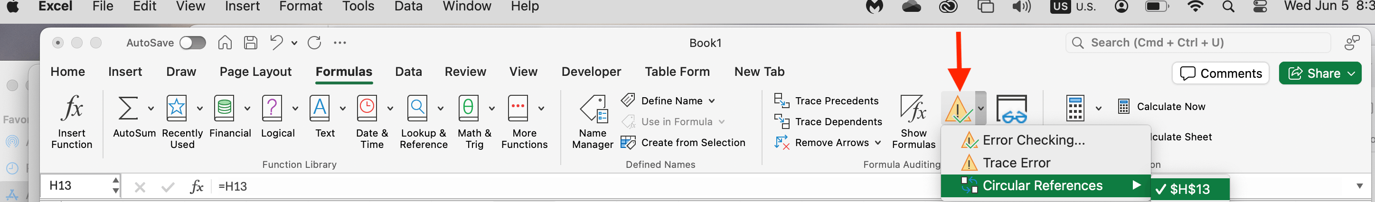The height and width of the screenshot is (202, 1375).
Task: Choose Trace Error from the menu
Action: (1016, 163)
